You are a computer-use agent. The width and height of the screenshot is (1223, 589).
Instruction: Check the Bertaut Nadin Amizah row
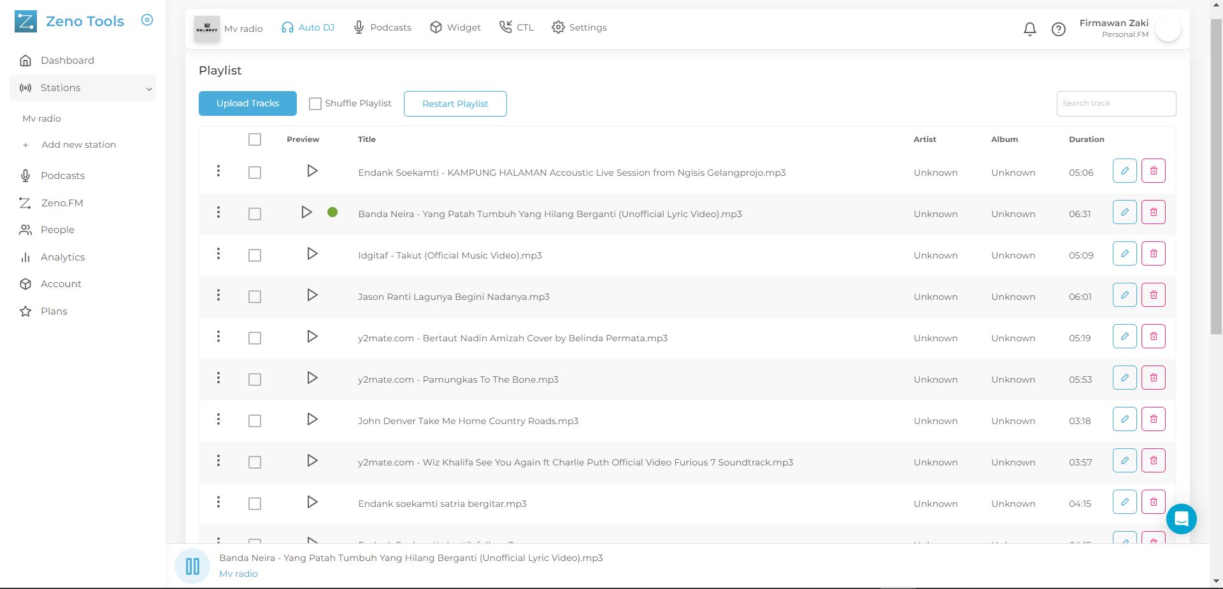255,338
